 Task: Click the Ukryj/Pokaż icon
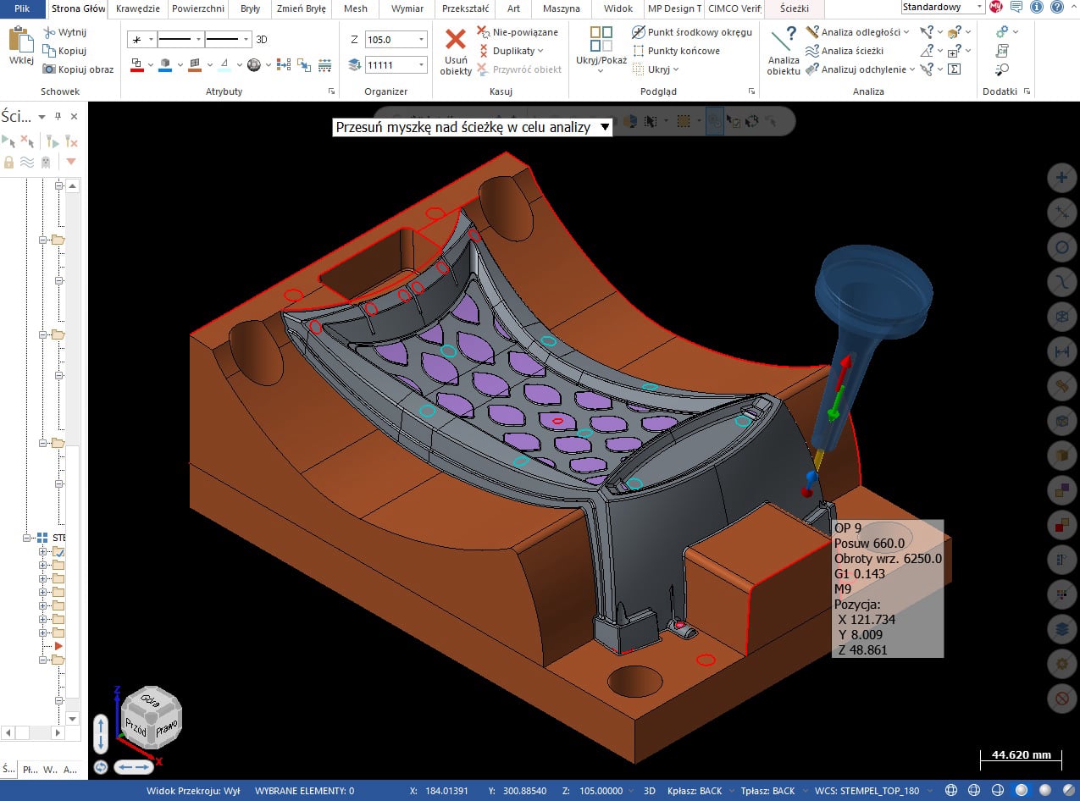601,41
